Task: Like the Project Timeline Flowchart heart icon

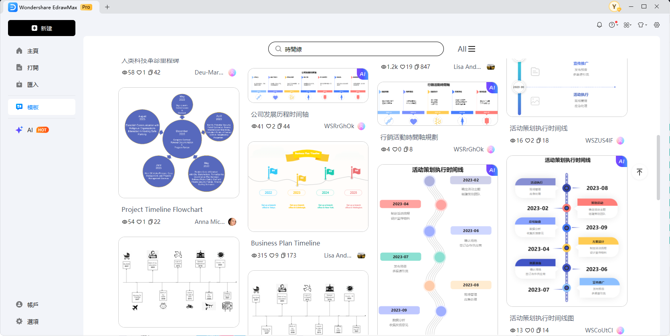Action: click(x=139, y=222)
